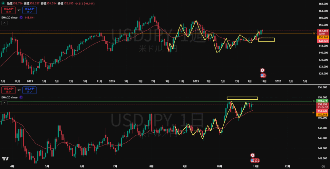Collapse the indicator legend in the daily chart
The image size is (330, 169).
4,103
